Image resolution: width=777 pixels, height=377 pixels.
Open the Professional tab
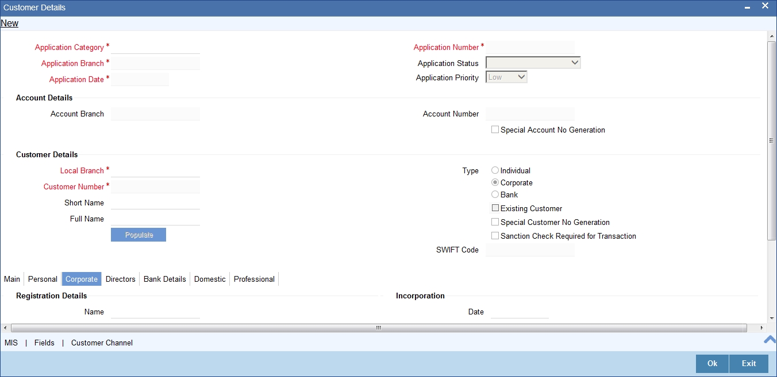click(x=254, y=279)
